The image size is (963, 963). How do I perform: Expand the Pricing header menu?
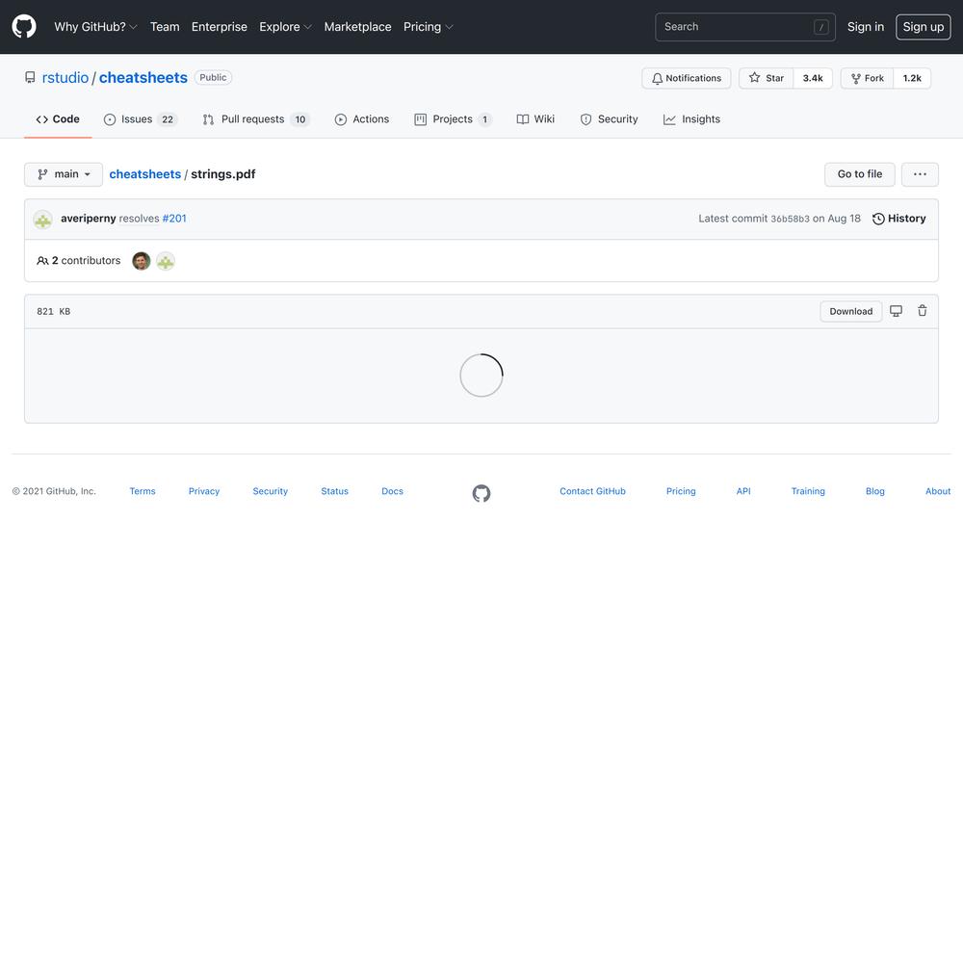click(429, 27)
